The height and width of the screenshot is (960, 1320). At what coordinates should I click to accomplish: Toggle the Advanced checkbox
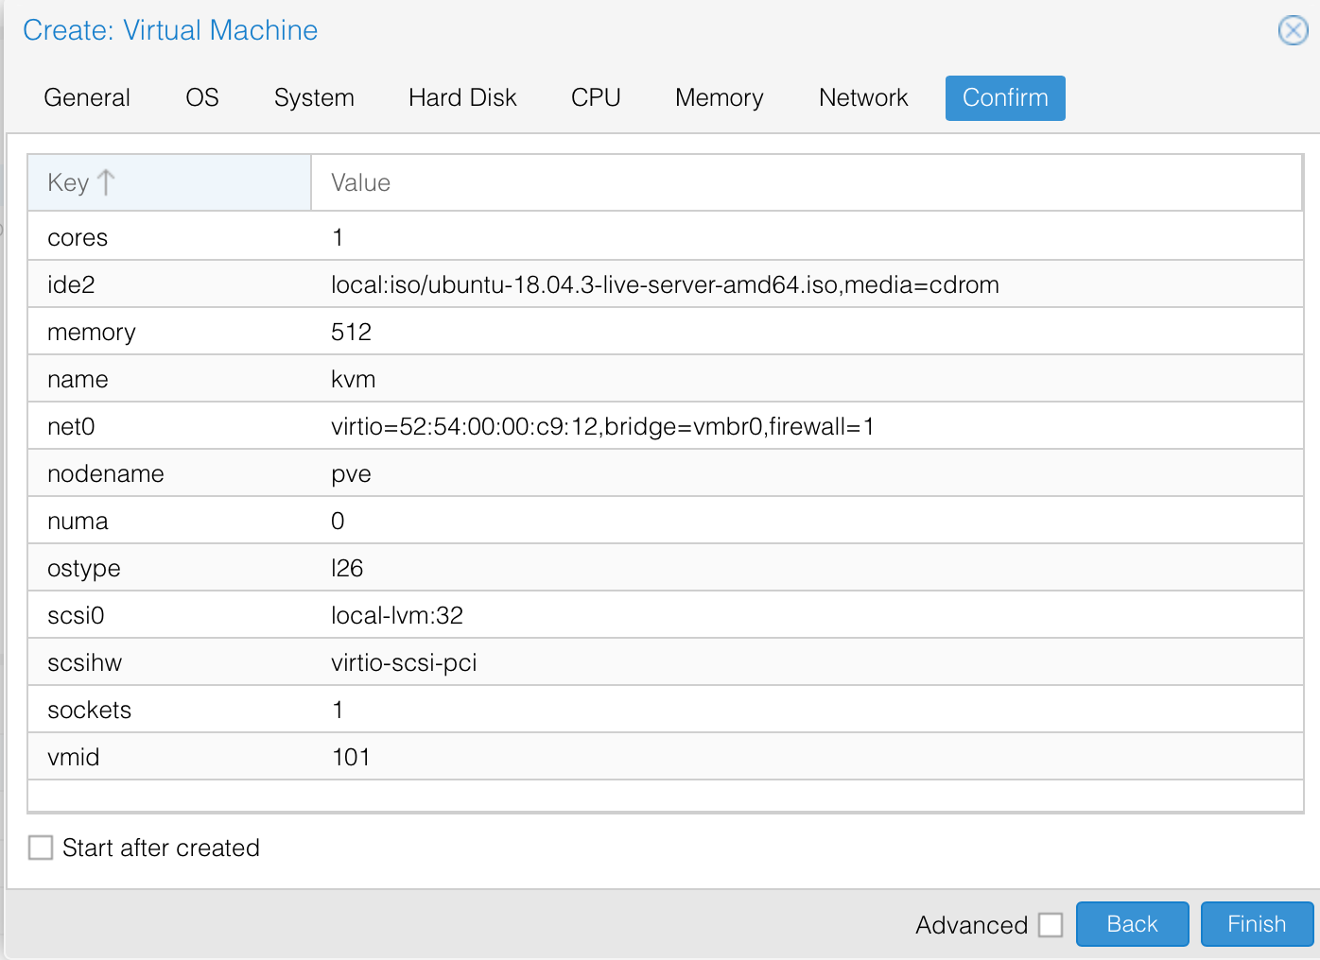click(x=1051, y=925)
